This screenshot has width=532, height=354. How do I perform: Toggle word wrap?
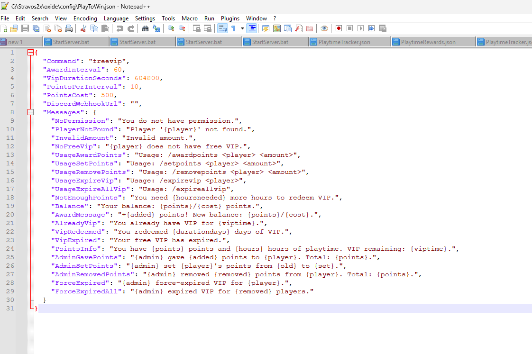point(222,28)
